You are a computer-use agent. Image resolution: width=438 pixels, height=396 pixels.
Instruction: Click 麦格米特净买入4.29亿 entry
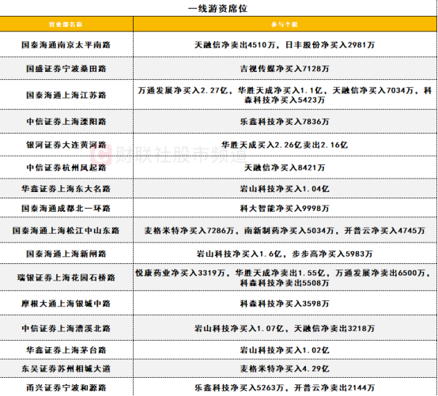285,368
